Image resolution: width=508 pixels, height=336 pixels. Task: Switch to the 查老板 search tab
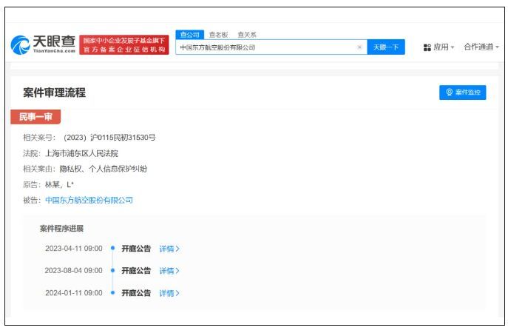coord(219,35)
